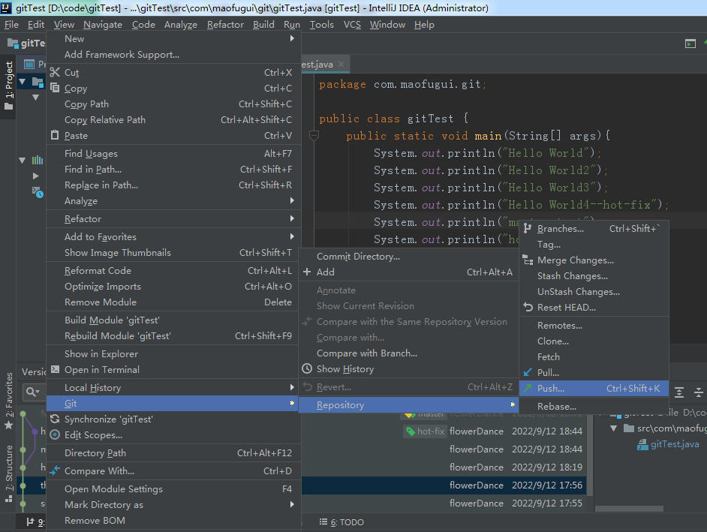
Task: Click the Paste clipboard icon
Action: point(55,135)
